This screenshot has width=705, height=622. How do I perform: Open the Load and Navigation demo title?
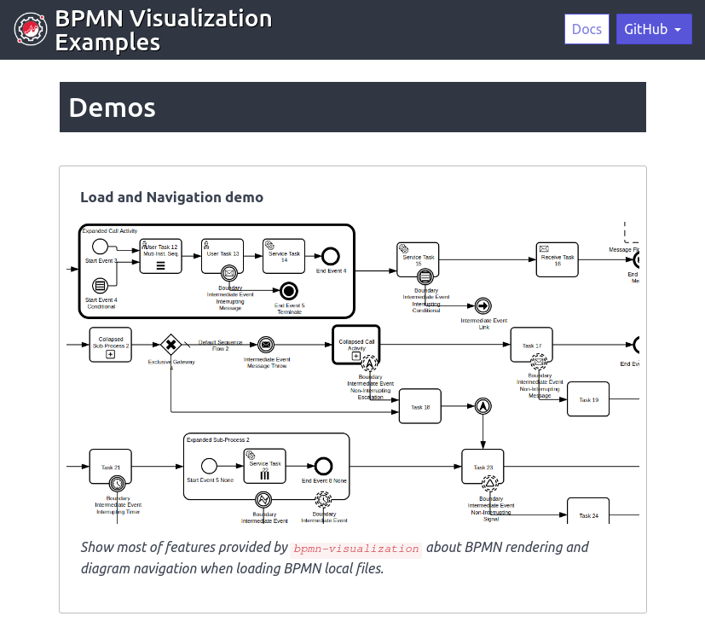[x=171, y=197]
